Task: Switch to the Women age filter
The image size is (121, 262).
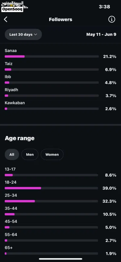Action: [52, 154]
